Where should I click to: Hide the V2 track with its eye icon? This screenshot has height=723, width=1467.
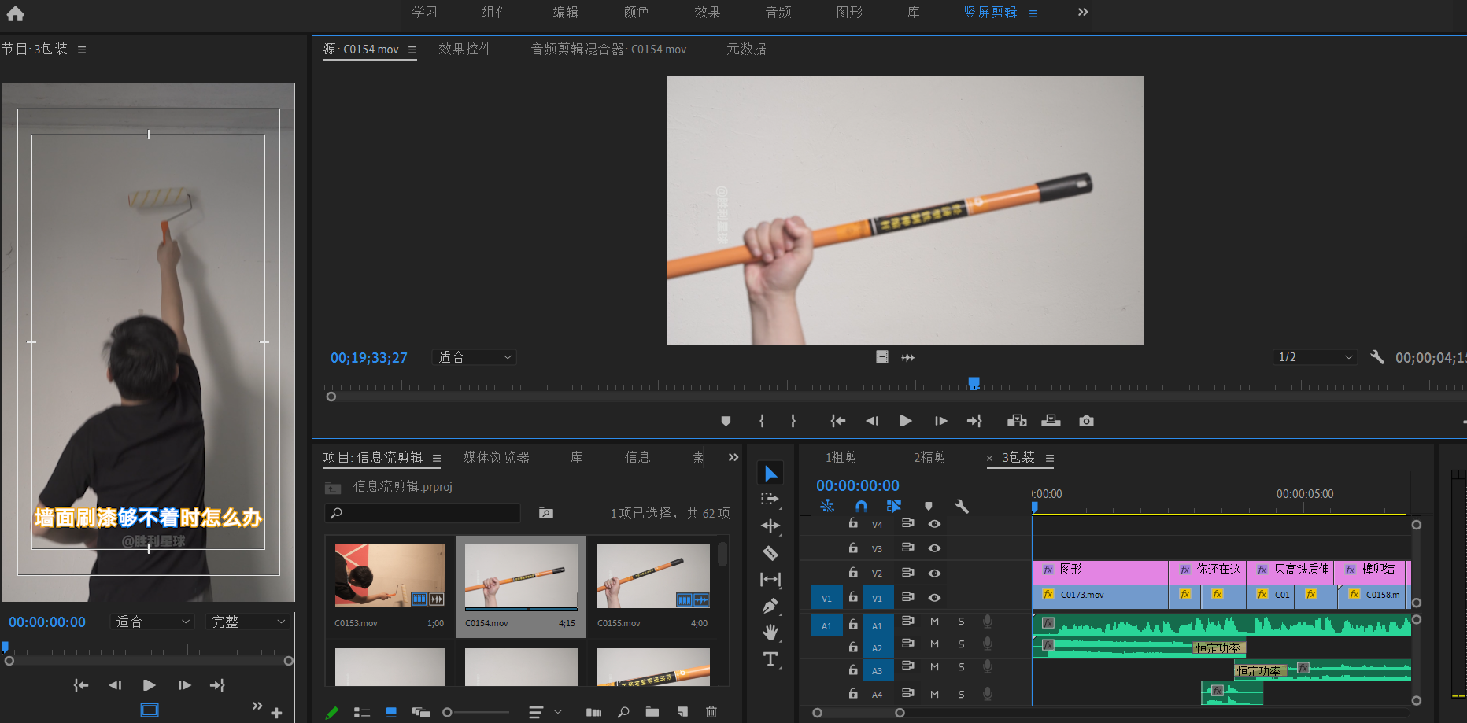[x=934, y=573]
